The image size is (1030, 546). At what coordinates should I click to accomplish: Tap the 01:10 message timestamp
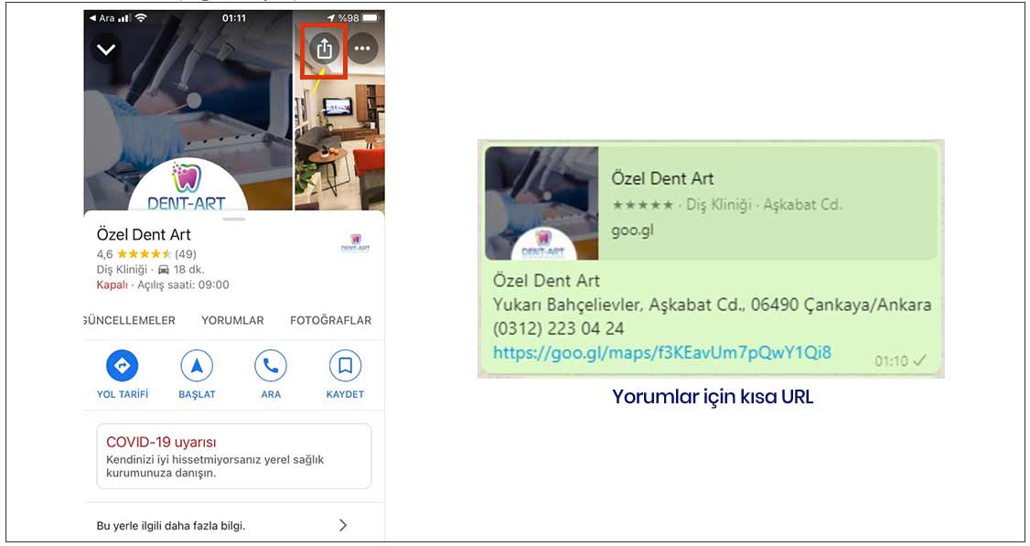tap(891, 360)
